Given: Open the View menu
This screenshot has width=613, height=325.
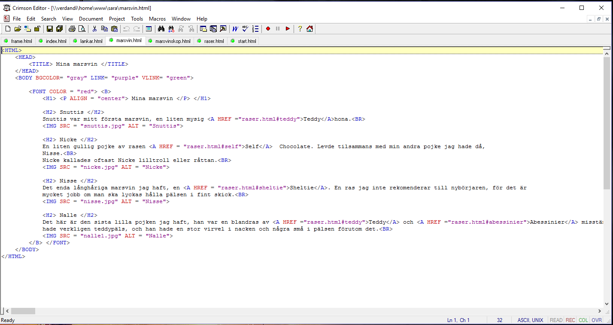Looking at the screenshot, I should click(68, 19).
